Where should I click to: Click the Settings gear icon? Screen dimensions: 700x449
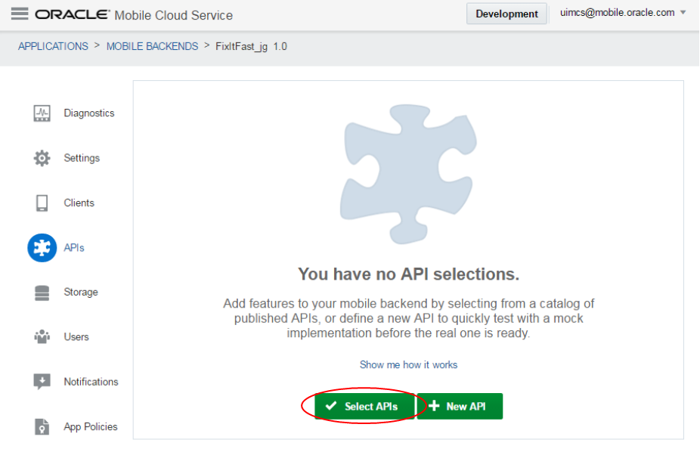pos(42,158)
